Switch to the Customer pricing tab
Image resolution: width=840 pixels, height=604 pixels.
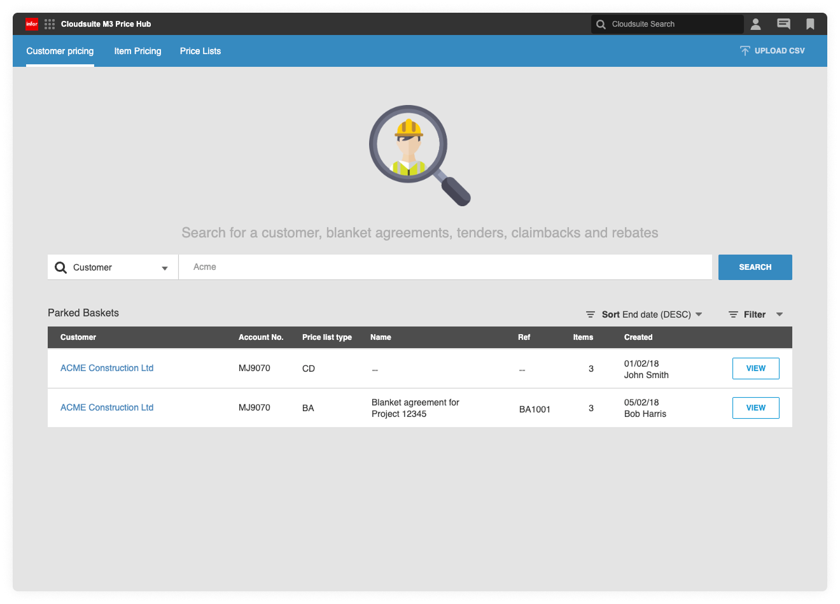point(60,51)
